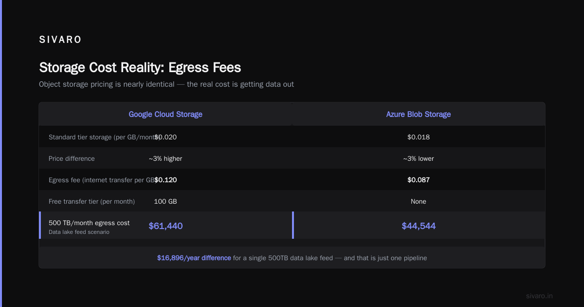This screenshot has width=584, height=307.
Task: Click the $0.120 egress fee value
Action: (165, 180)
